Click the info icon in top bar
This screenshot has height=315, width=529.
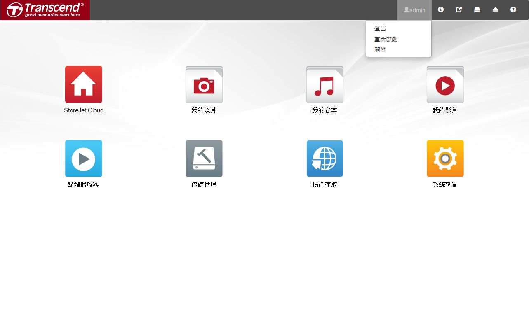coord(441,9)
